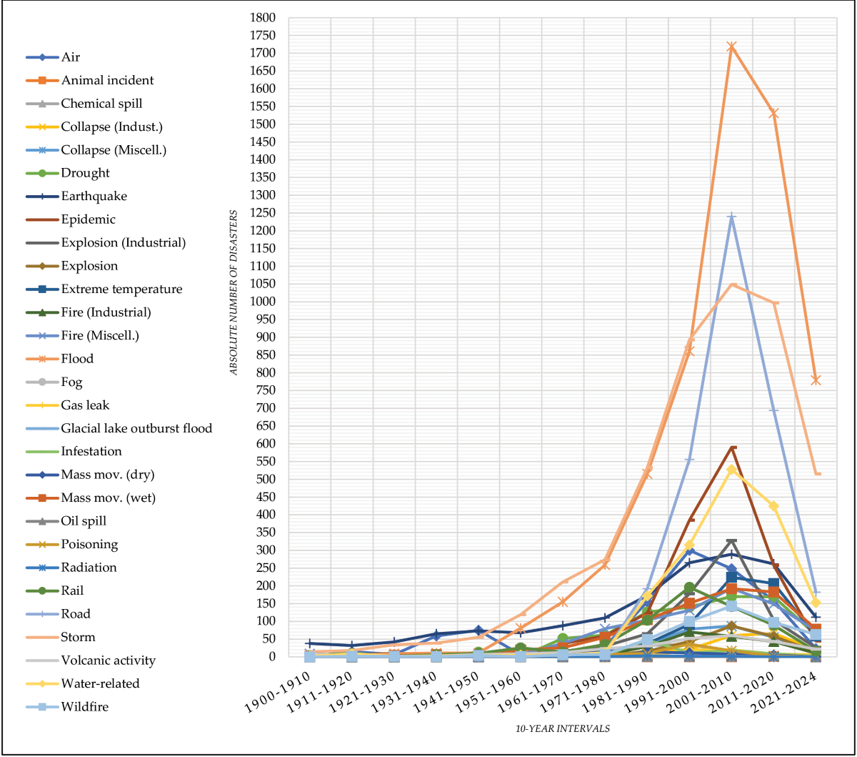Screen dimensions: 857x757
Task: Click the Animal incident legend text
Action: point(107,80)
